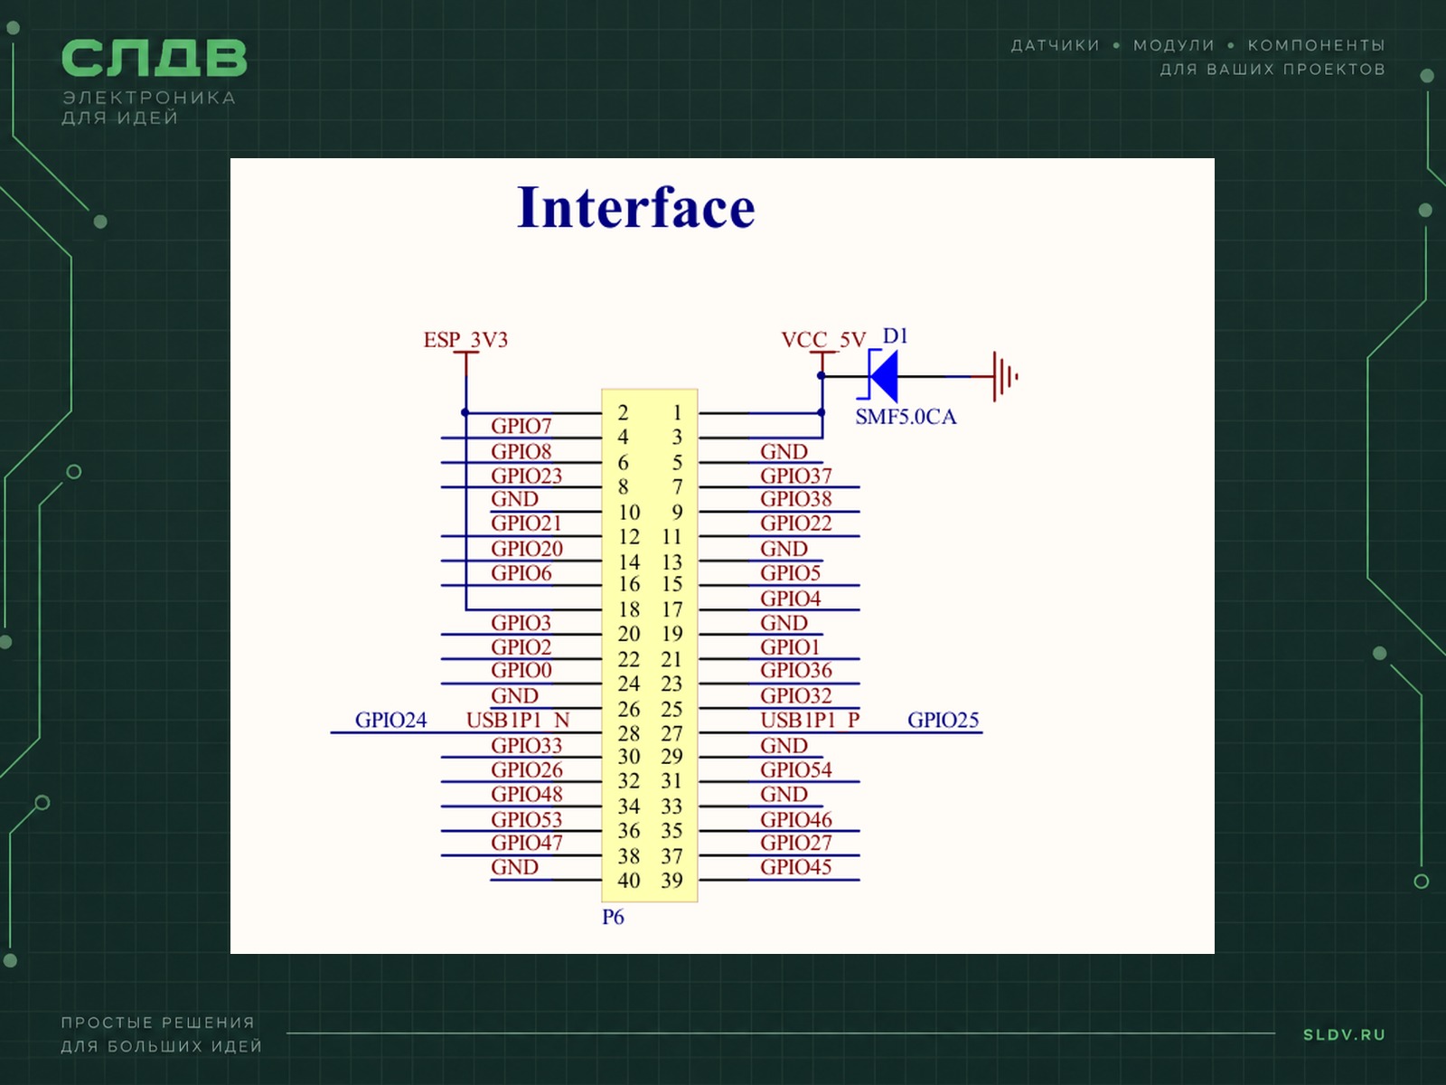Click the СЛДВ logo

(x=154, y=58)
